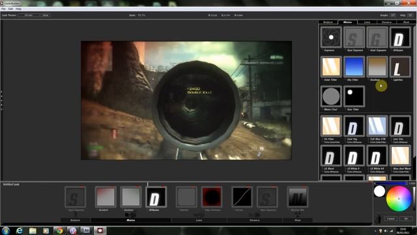Click the sniper scope preview image
Image resolution: width=417 pixels, height=235 pixels.
point(186,101)
